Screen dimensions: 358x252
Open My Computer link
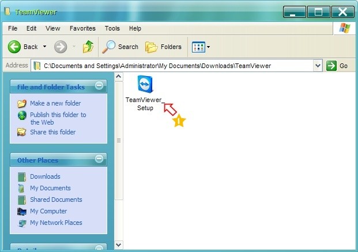coord(48,211)
